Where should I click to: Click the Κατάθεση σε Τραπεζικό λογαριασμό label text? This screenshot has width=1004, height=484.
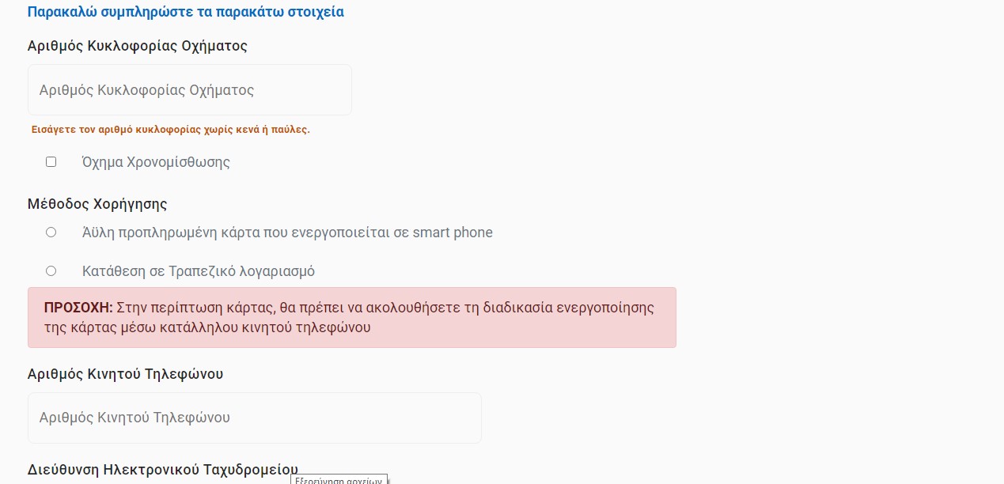click(199, 271)
